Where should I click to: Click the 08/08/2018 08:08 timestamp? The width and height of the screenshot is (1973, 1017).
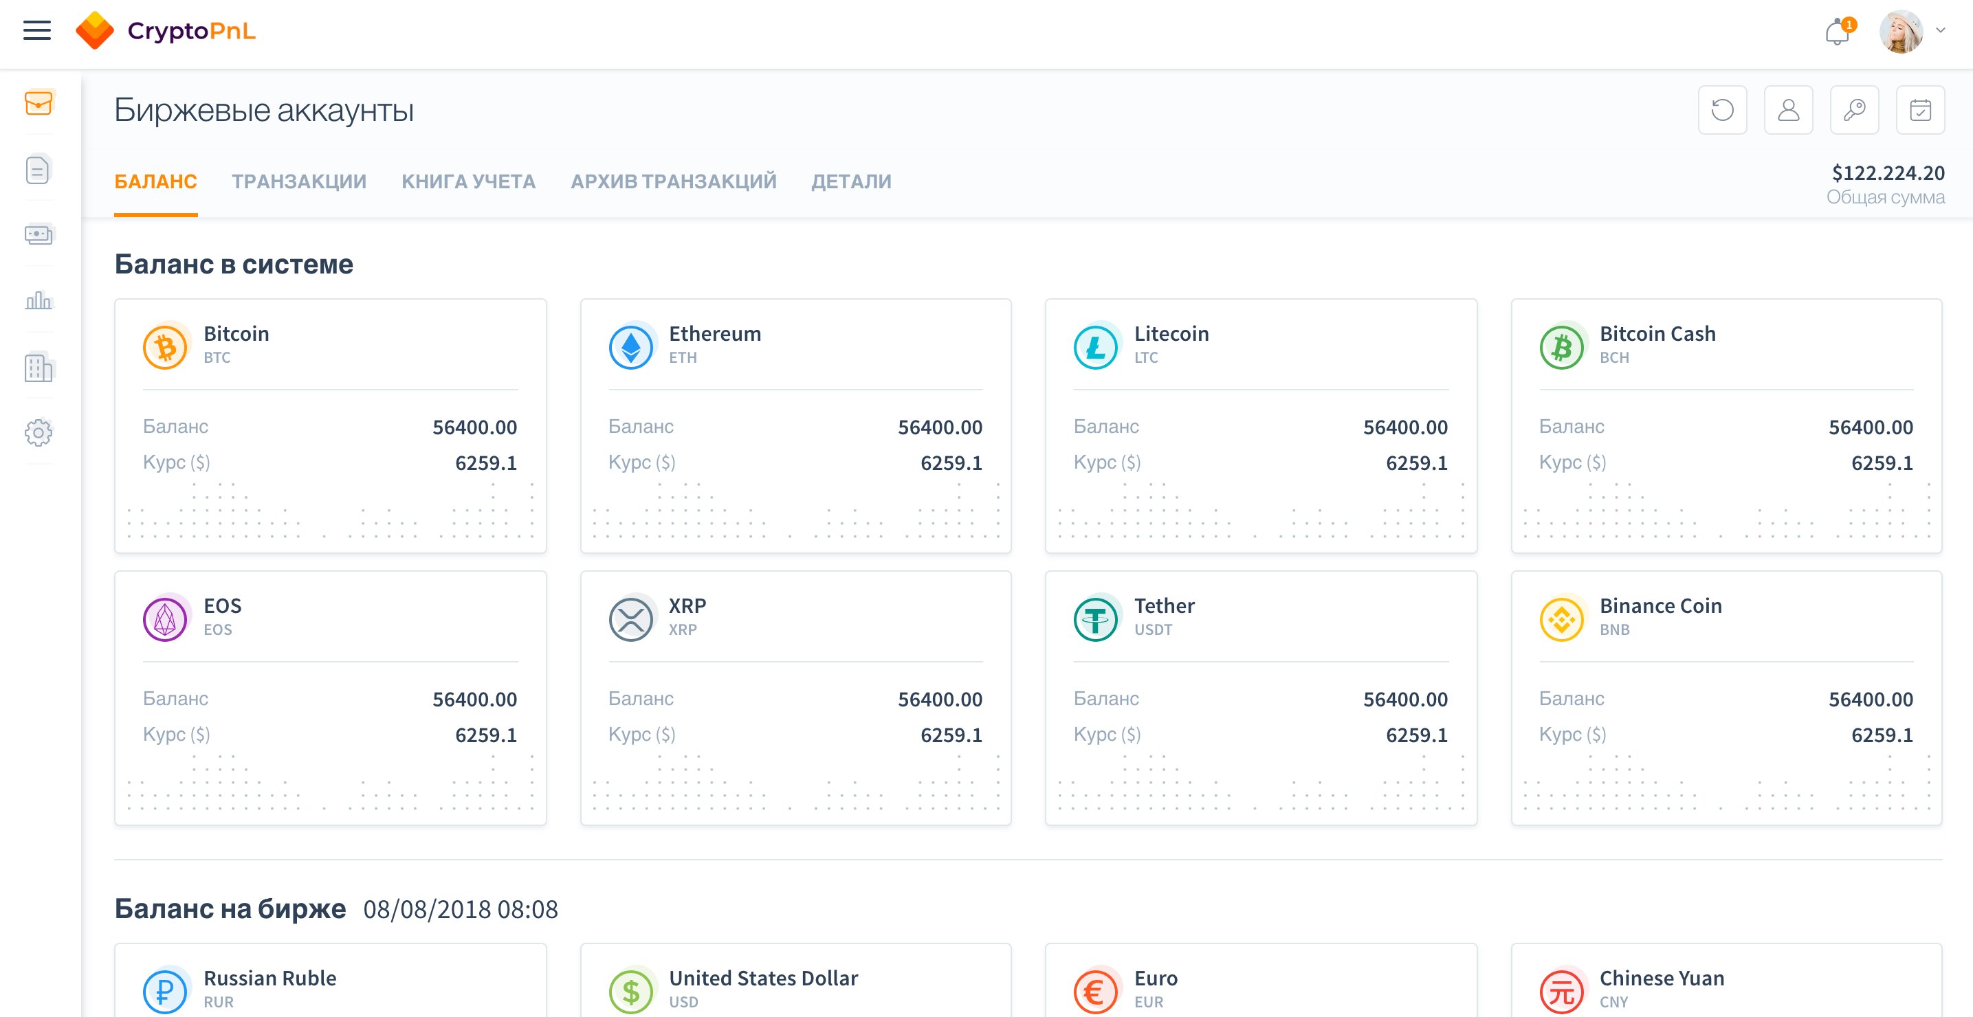point(461,910)
